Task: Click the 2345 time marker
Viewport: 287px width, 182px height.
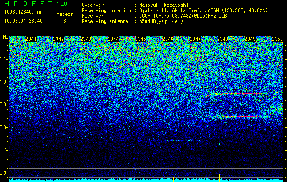Action: coord(141,39)
